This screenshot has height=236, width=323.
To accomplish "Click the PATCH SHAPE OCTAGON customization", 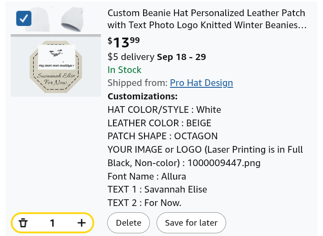I will pos(162,136).
